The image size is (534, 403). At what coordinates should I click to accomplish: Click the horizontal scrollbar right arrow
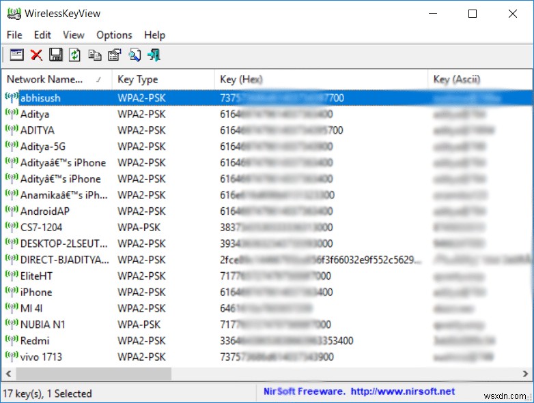click(x=525, y=374)
